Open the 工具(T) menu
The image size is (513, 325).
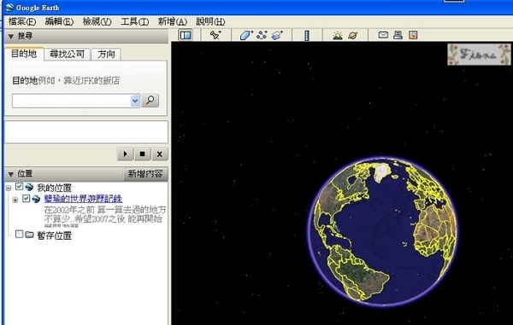(135, 22)
